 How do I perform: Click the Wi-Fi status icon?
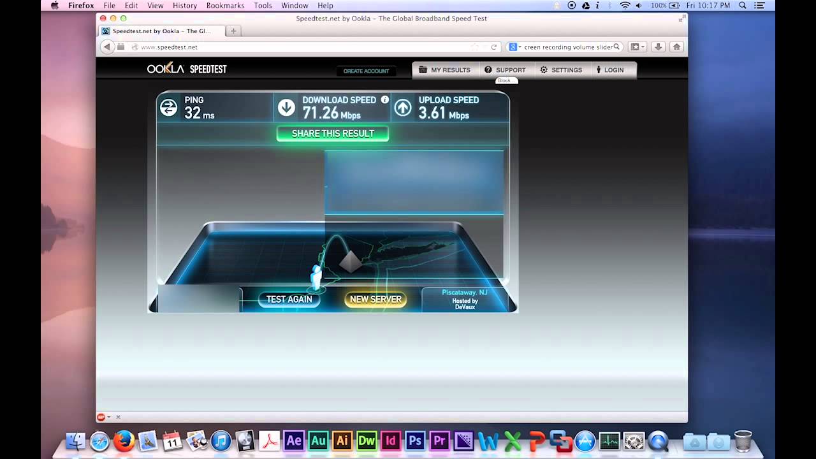[625, 6]
